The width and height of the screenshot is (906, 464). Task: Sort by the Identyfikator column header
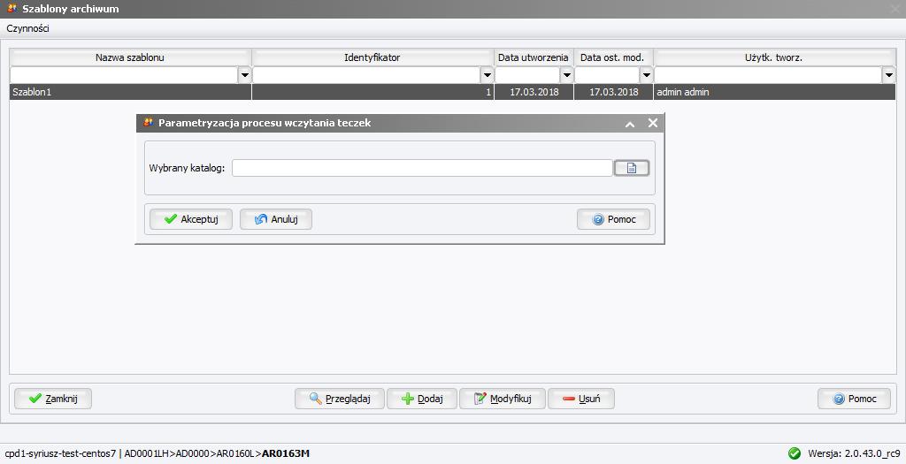372,57
